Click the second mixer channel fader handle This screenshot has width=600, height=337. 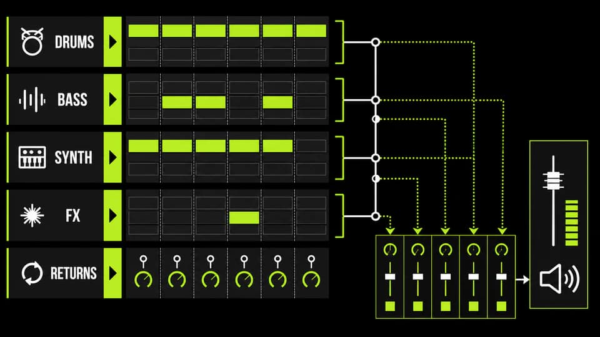click(x=418, y=276)
